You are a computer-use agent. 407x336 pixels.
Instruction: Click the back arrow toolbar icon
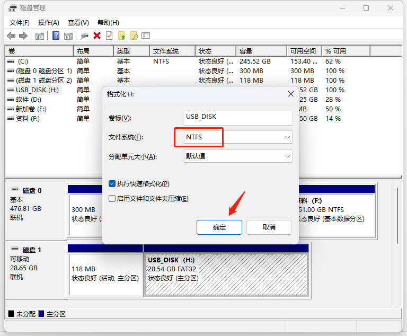tap(11, 36)
